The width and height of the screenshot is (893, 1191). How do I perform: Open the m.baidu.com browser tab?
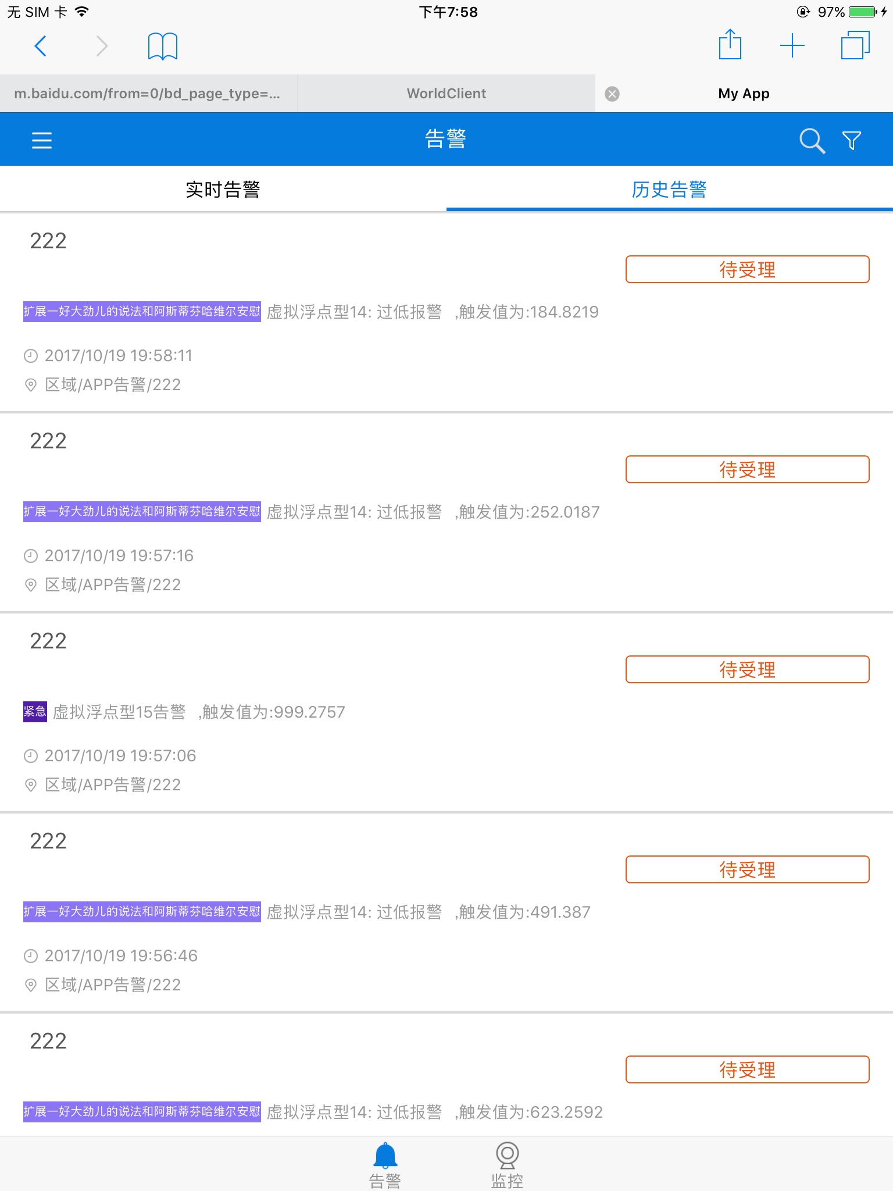[x=149, y=94]
